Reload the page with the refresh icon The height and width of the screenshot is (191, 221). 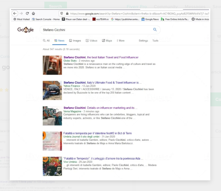pos(27,14)
